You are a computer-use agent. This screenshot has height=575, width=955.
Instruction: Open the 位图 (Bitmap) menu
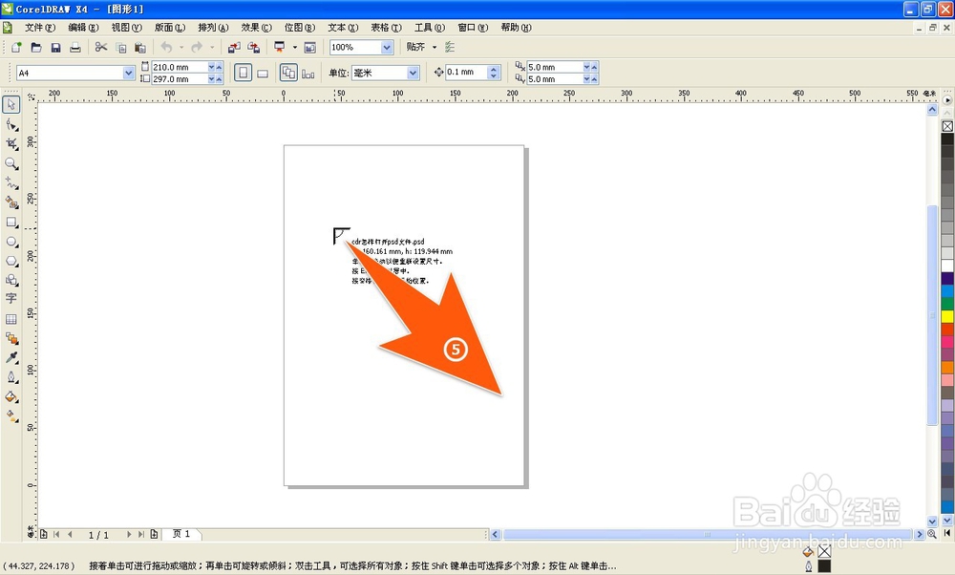pyautogui.click(x=299, y=28)
